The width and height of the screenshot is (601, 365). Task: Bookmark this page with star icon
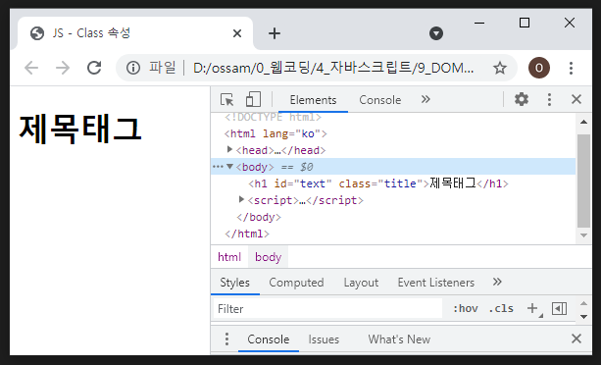pos(499,68)
